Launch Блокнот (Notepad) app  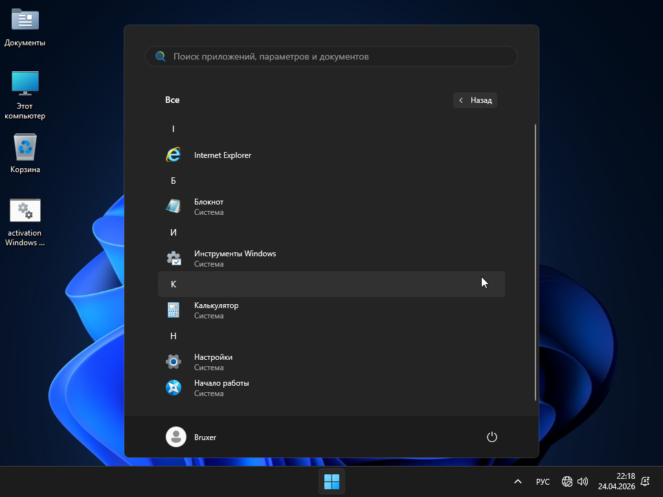point(208,206)
